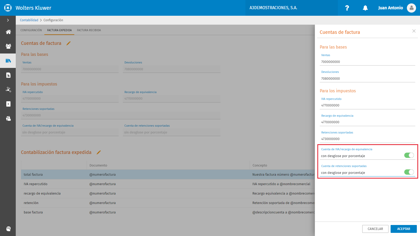Click the Contabilidad breadcrumb link
The height and width of the screenshot is (236, 420).
coord(29,20)
